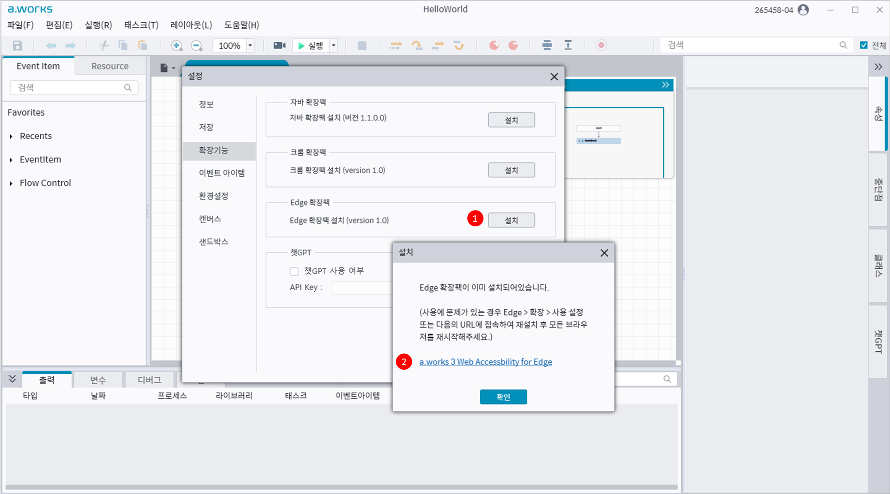Image resolution: width=890 pixels, height=494 pixels.
Task: Install the 자바 확장팩
Action: tap(511, 120)
